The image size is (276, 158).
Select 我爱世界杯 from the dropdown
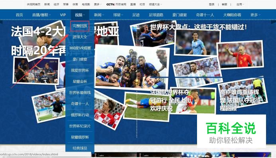pos(80,70)
